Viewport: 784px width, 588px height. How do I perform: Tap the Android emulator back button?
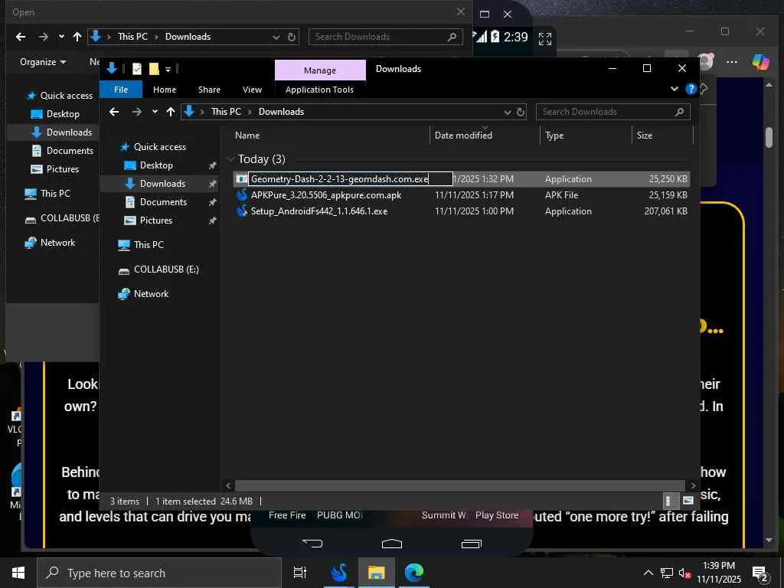click(312, 543)
